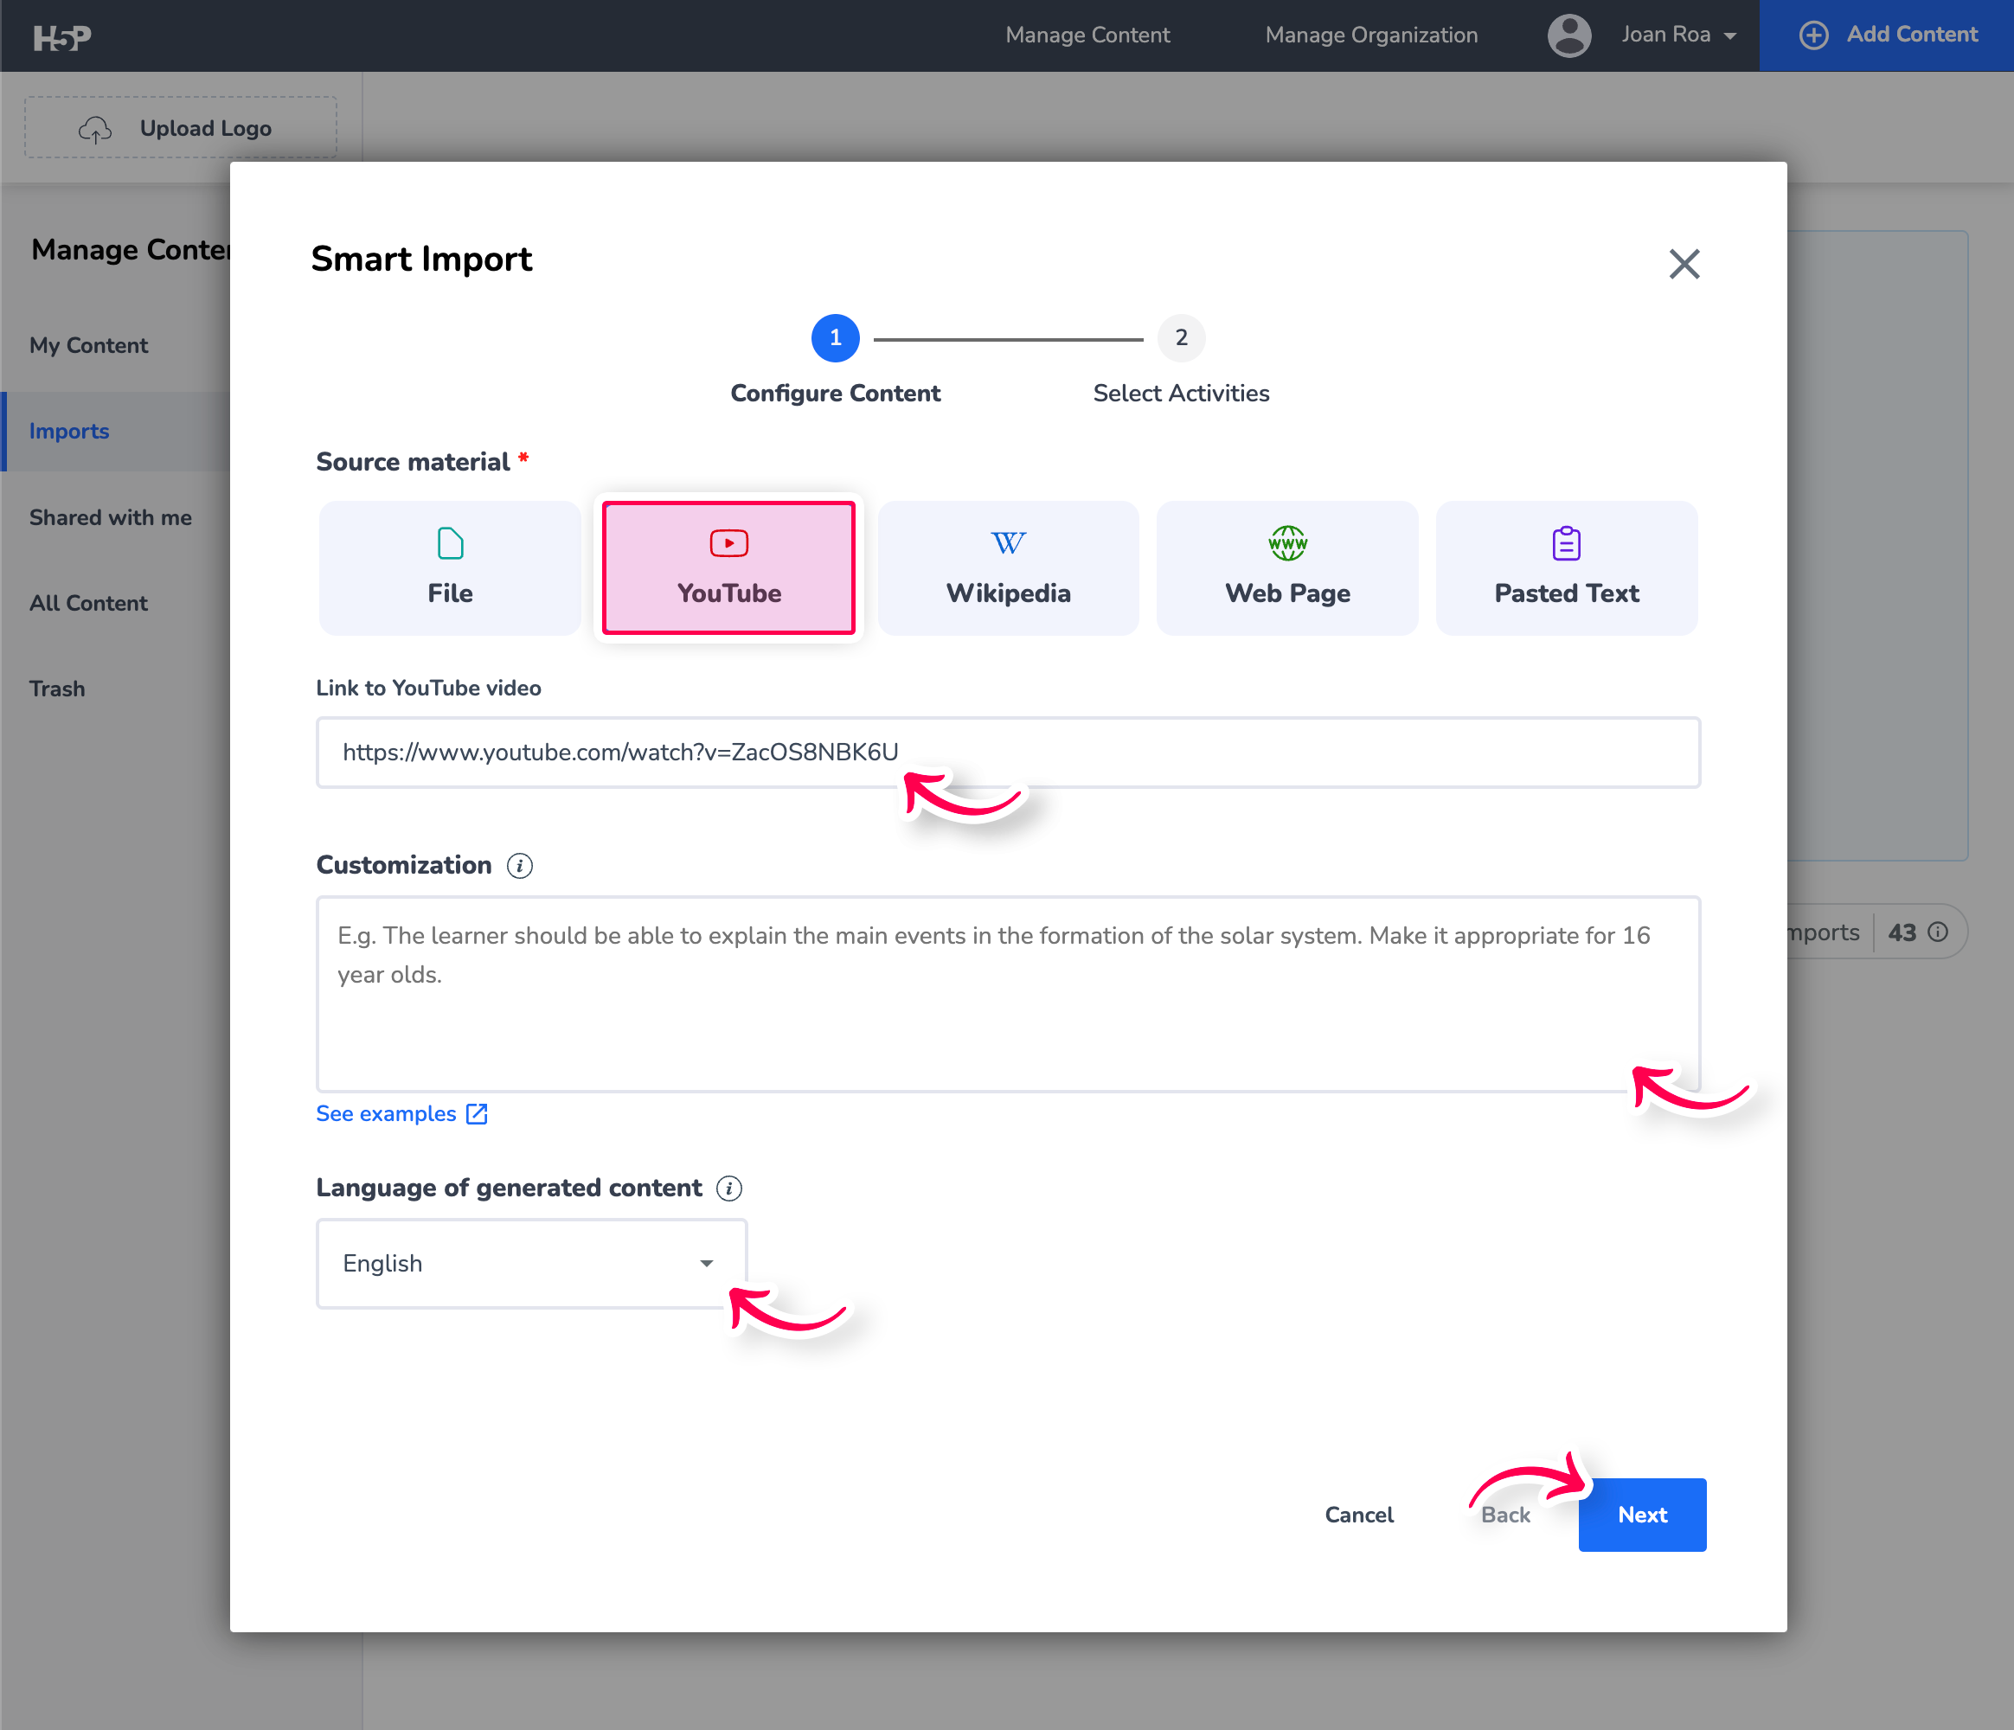The width and height of the screenshot is (2014, 1730).
Task: Open Trash in sidebar
Action: [57, 689]
